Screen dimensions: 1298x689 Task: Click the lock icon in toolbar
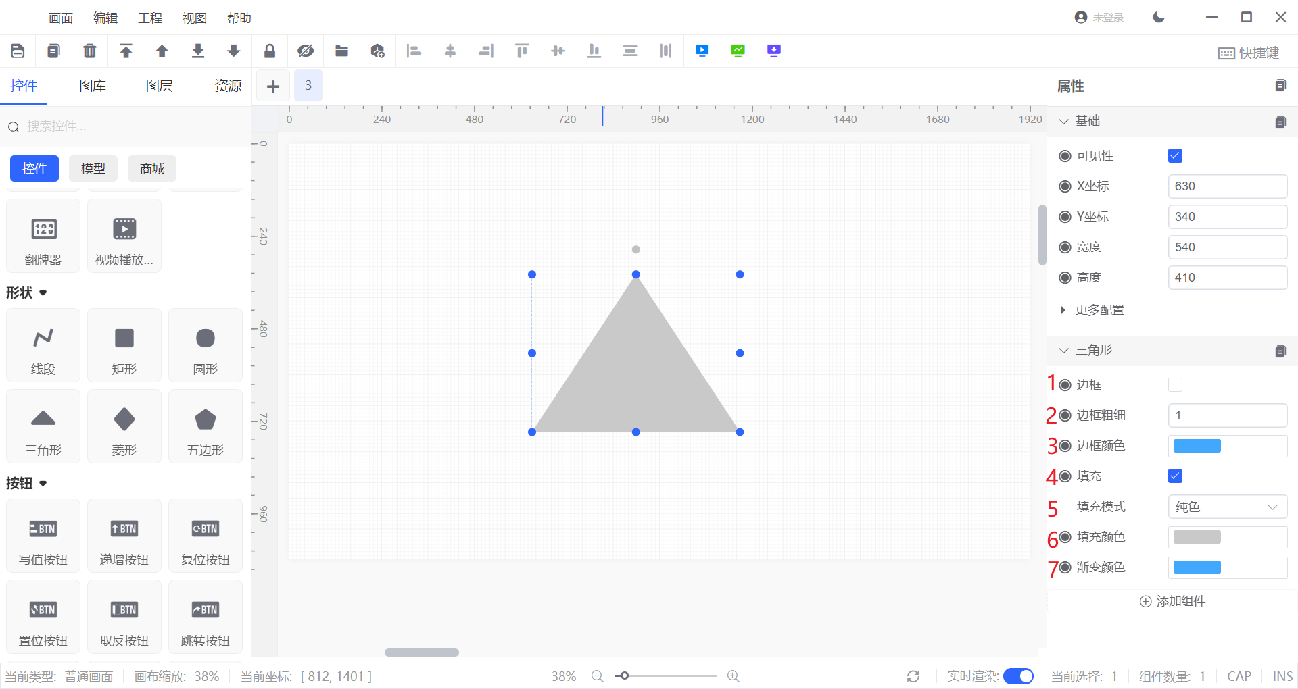pos(270,51)
